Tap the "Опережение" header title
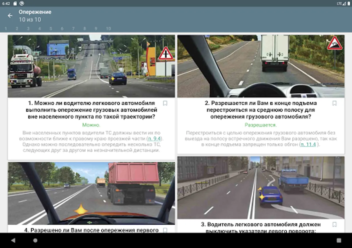Viewport: 352px width, 248px height. [x=35, y=12]
